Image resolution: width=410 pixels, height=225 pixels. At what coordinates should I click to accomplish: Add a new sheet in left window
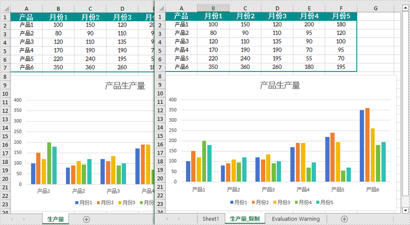[86, 219]
